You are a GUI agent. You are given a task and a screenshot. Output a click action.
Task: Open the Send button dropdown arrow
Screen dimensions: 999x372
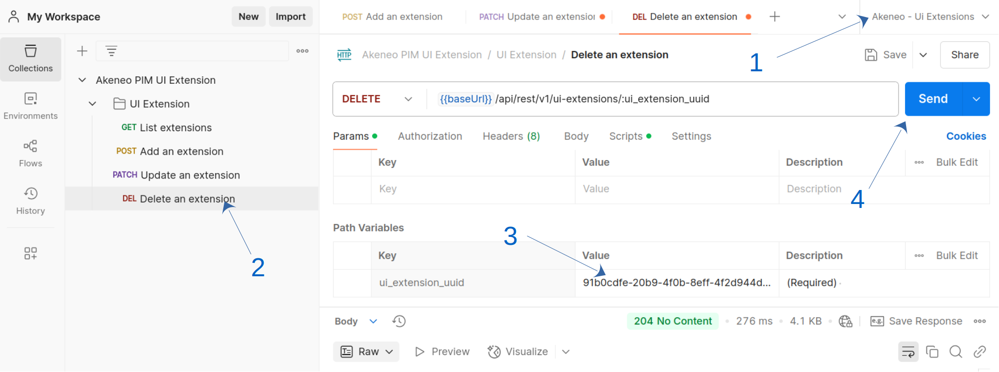coord(976,99)
